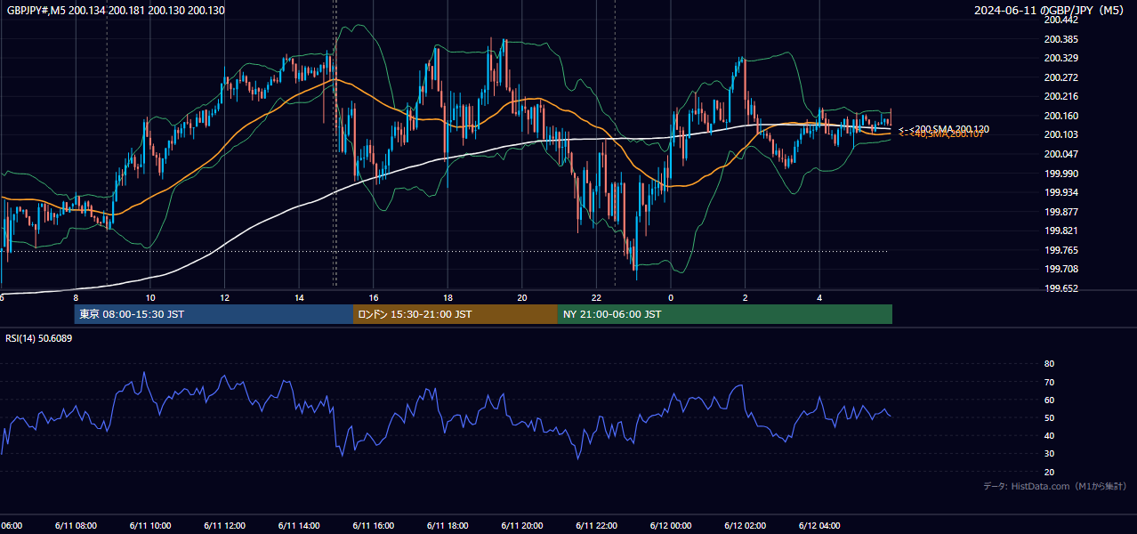This screenshot has width=1137, height=534.
Task: Click the RSI(14) 50.6089 indicator label
Action: point(39,338)
